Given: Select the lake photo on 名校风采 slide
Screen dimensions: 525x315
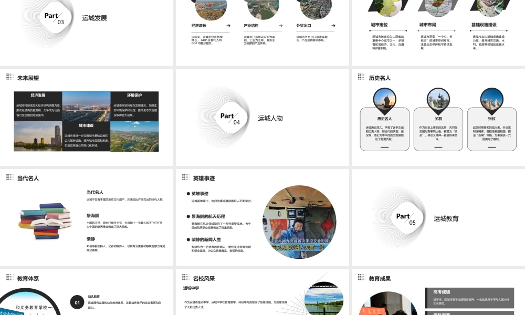Looking at the screenshot, I should click(324, 299).
